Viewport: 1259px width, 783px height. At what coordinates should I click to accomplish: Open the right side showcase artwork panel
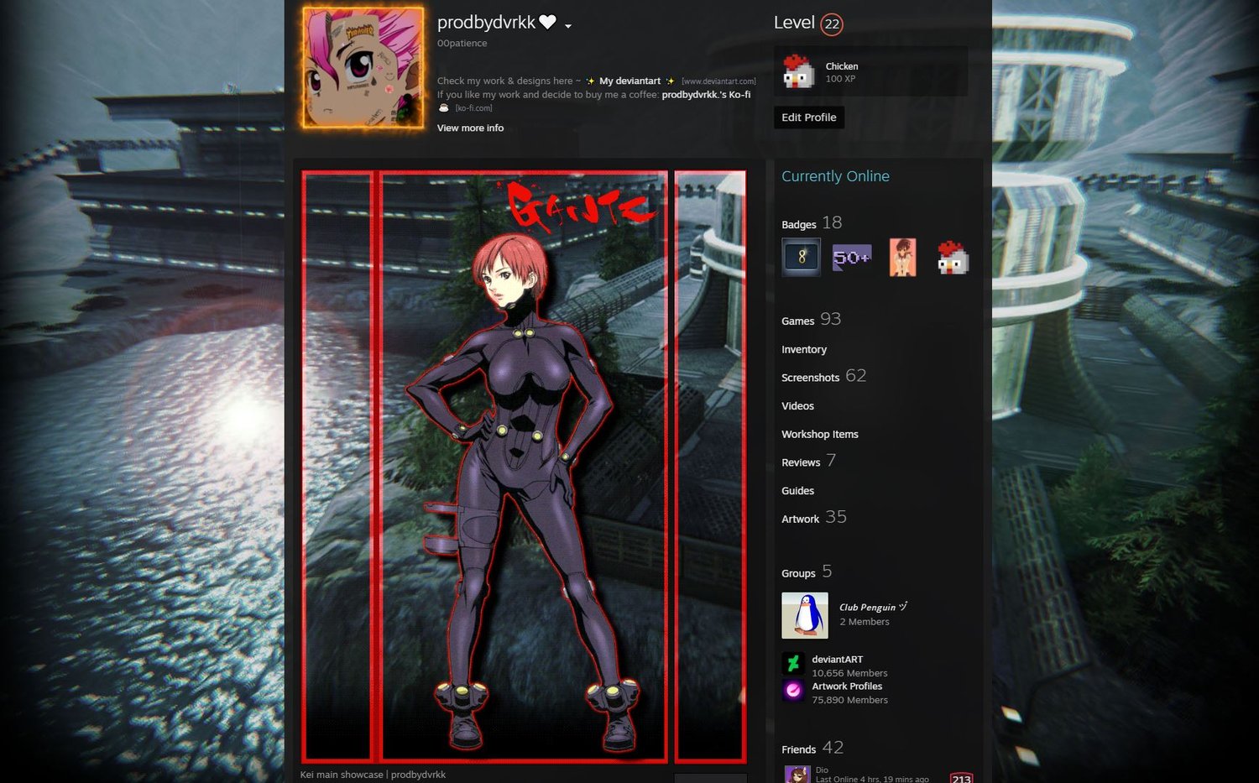tap(710, 467)
